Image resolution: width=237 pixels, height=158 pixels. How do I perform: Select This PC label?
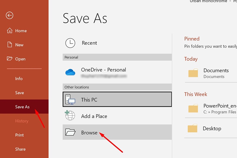(89, 100)
